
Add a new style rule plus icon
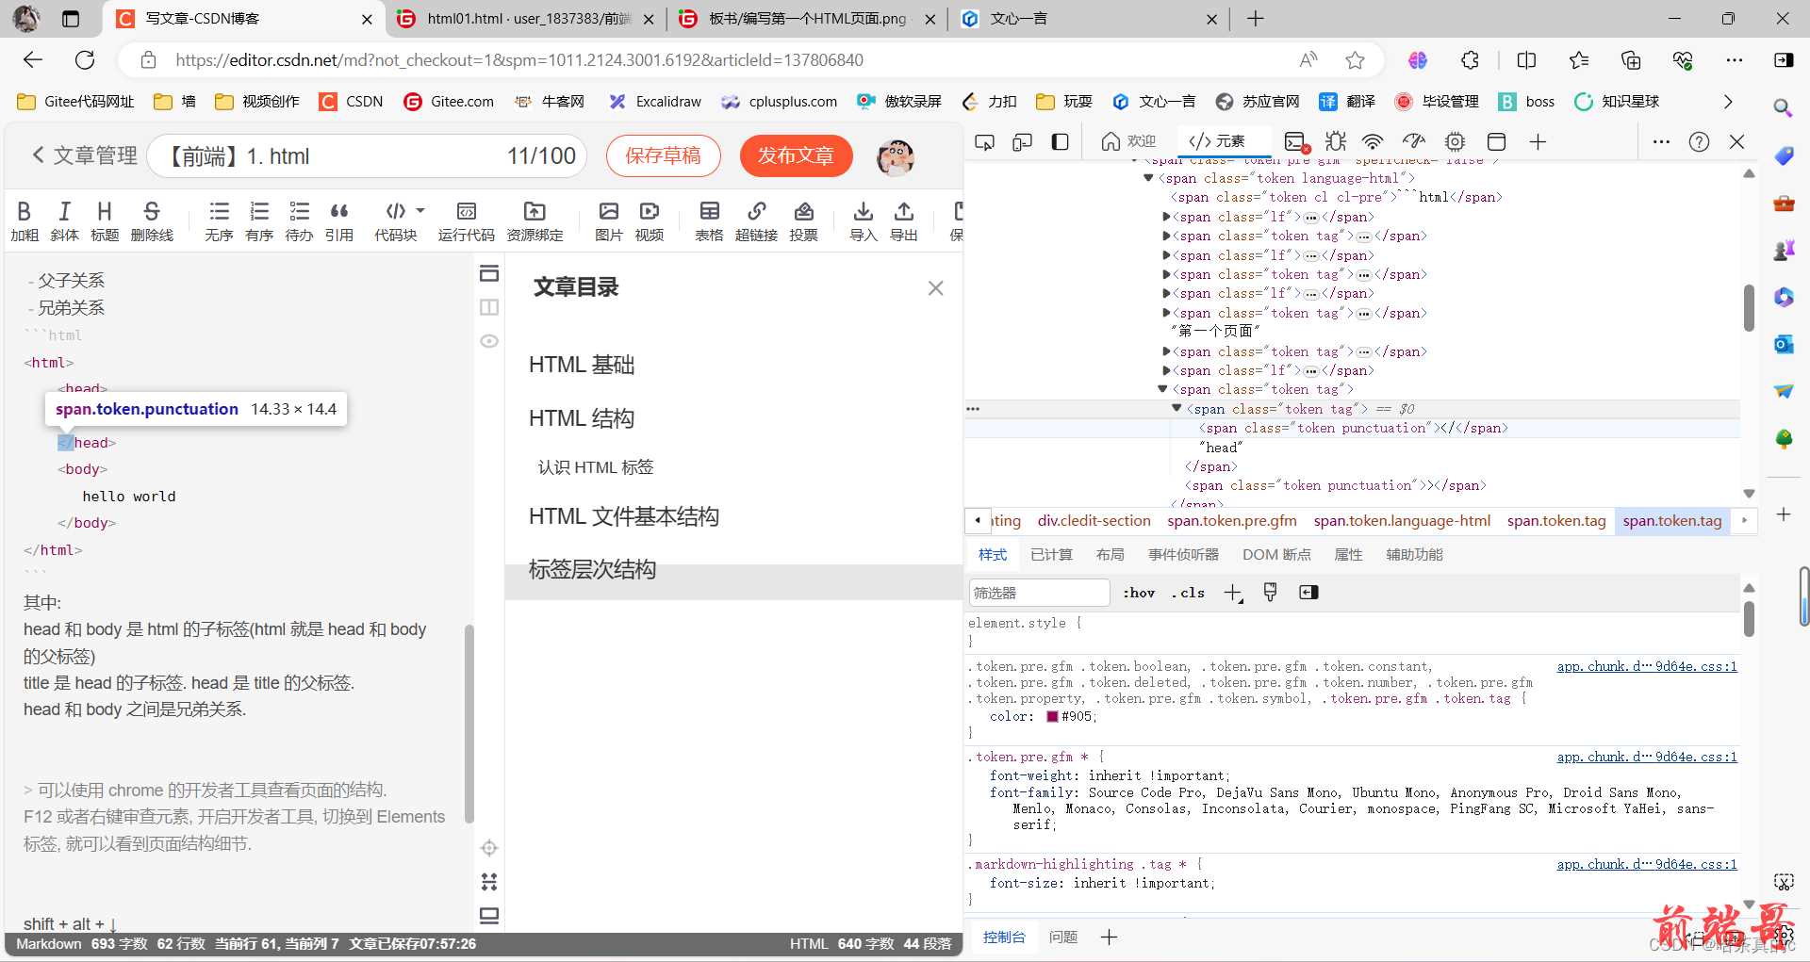1233,593
